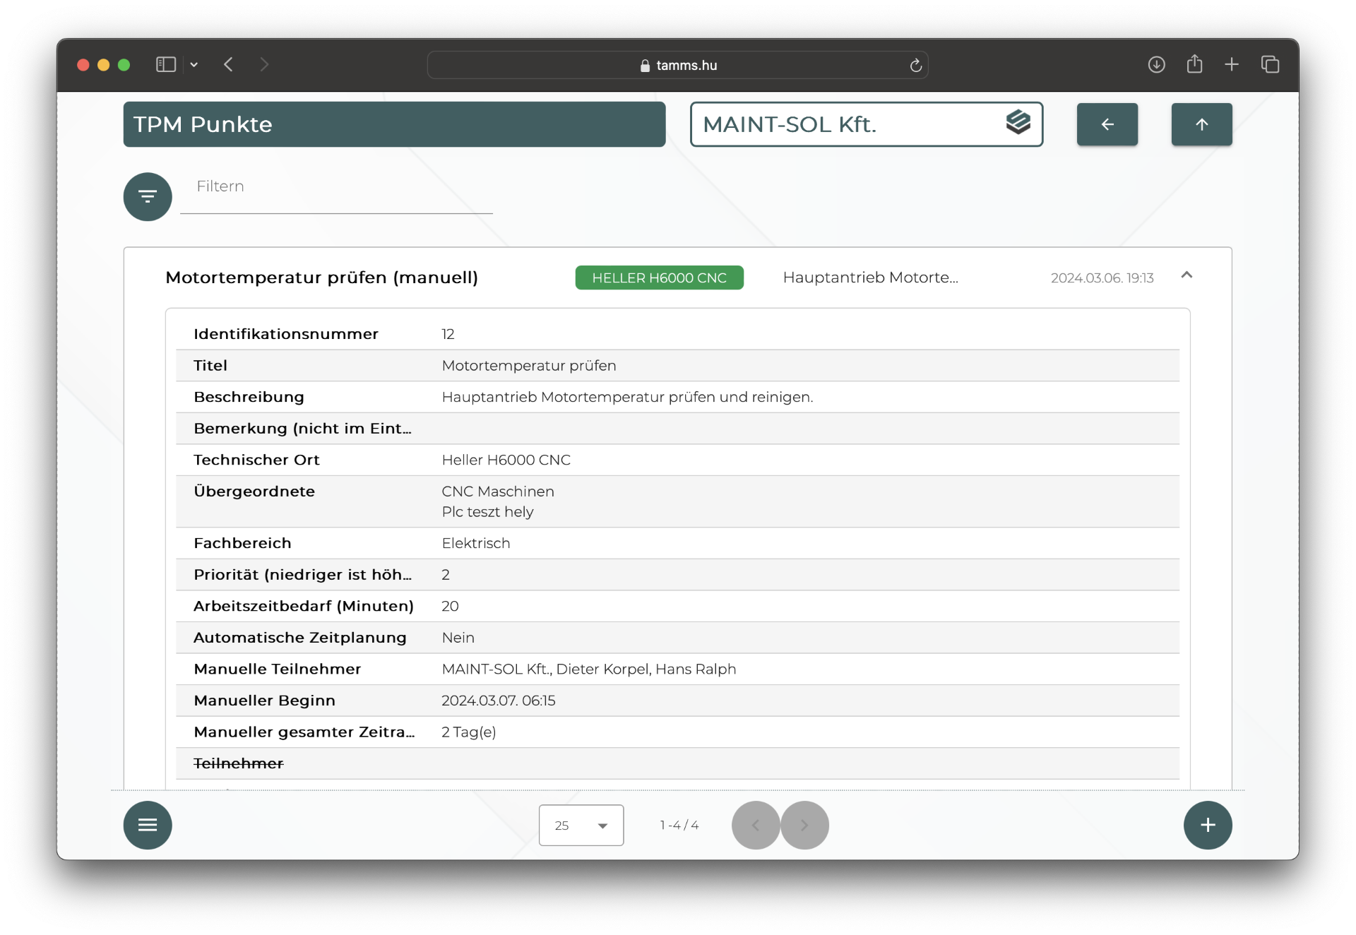Click the 2 Tag(e) duration value
The height and width of the screenshot is (935, 1356).
pos(468,732)
